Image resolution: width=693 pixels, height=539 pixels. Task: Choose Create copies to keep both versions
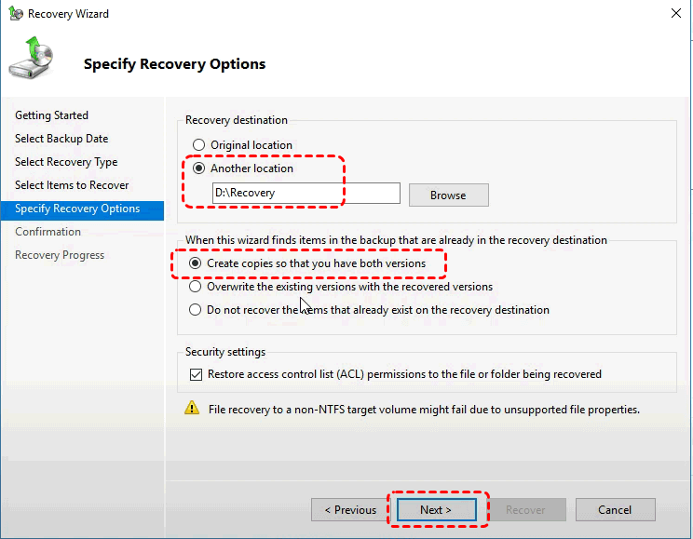click(x=195, y=263)
